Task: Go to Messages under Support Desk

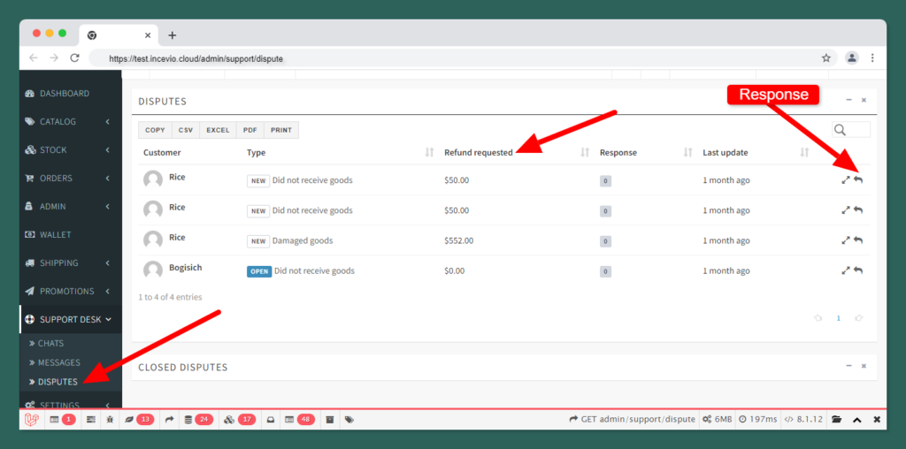Action: click(58, 362)
